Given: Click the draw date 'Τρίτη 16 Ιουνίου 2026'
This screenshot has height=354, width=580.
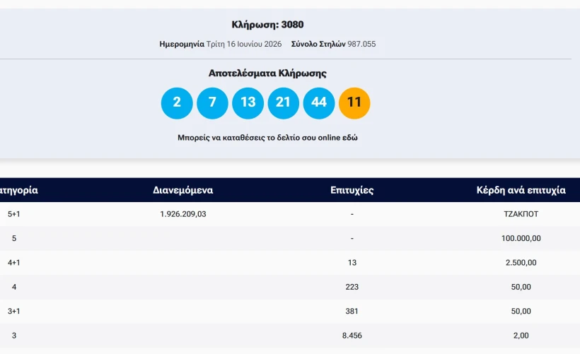Looking at the screenshot, I should (244, 44).
